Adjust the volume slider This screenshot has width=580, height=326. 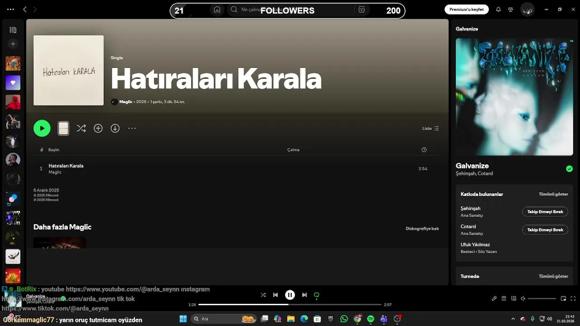tap(542, 298)
